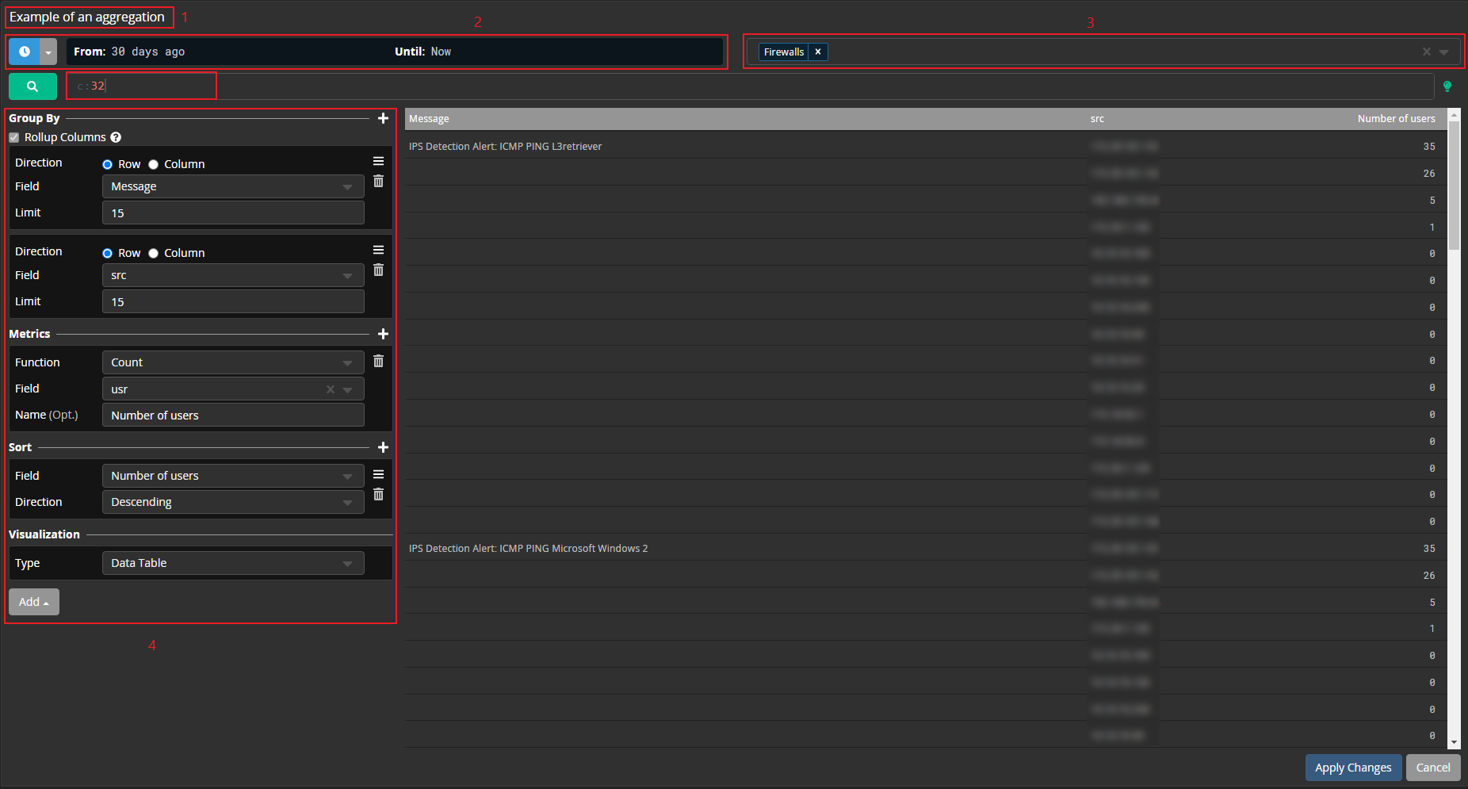The height and width of the screenshot is (789, 1468).
Task: Select Column direction for the Message grouping
Action: tap(153, 164)
